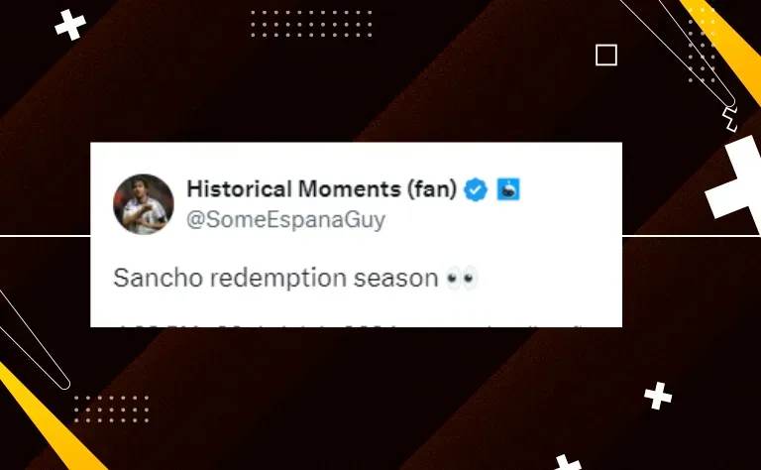Click the white plus sign at top left
The image size is (761, 470).
(70, 24)
